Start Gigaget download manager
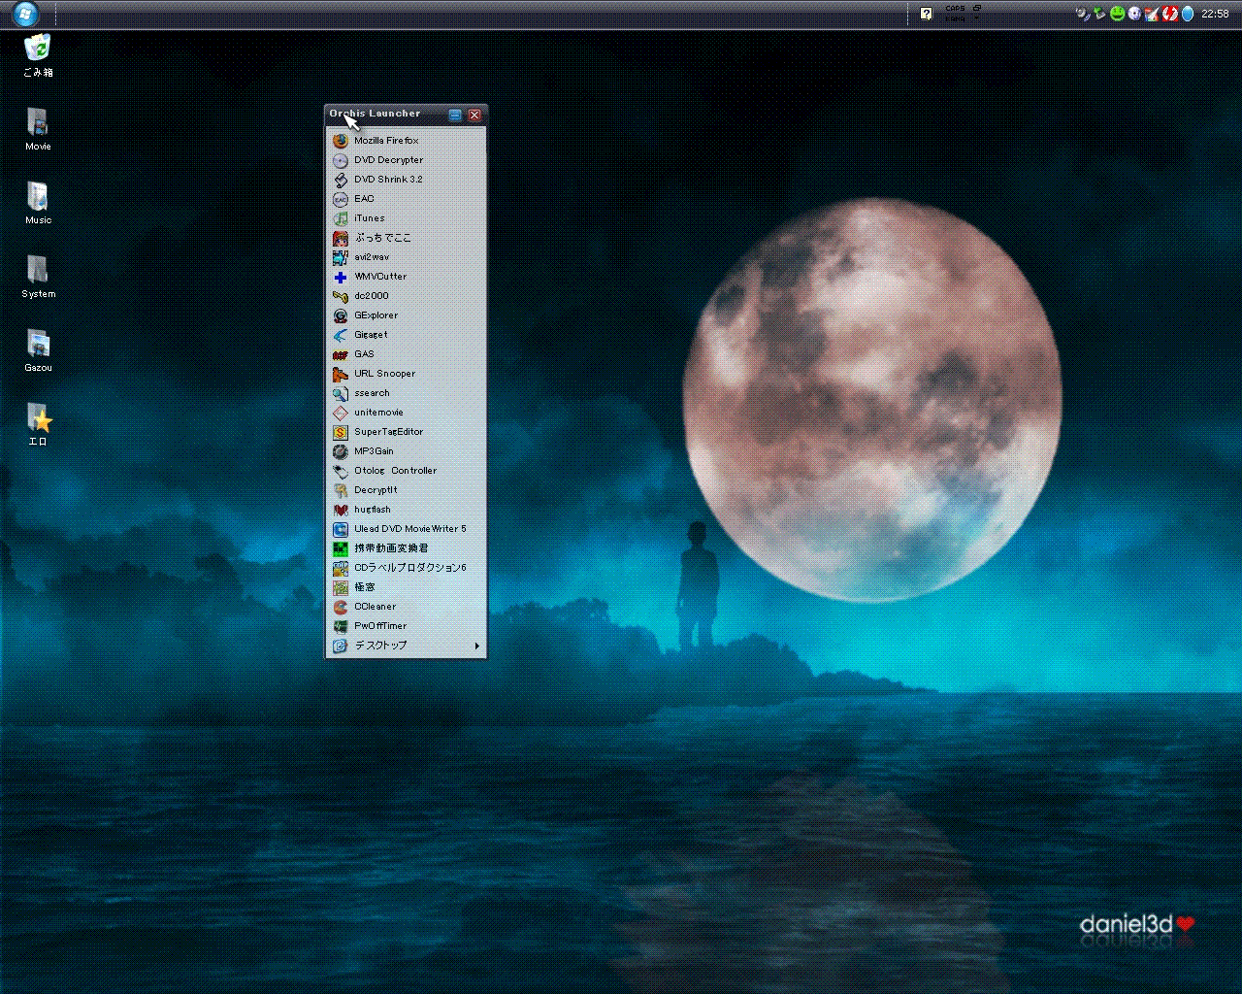Viewport: 1242px width, 994px height. [x=406, y=335]
